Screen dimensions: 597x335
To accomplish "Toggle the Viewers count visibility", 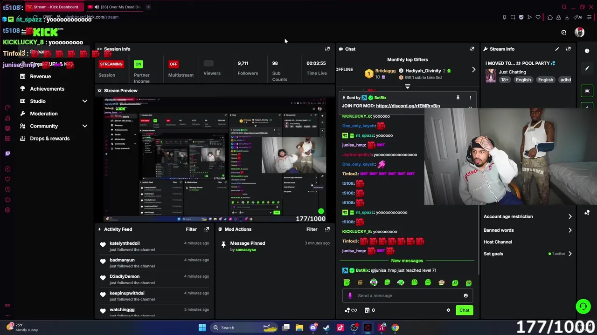I will point(208,63).
